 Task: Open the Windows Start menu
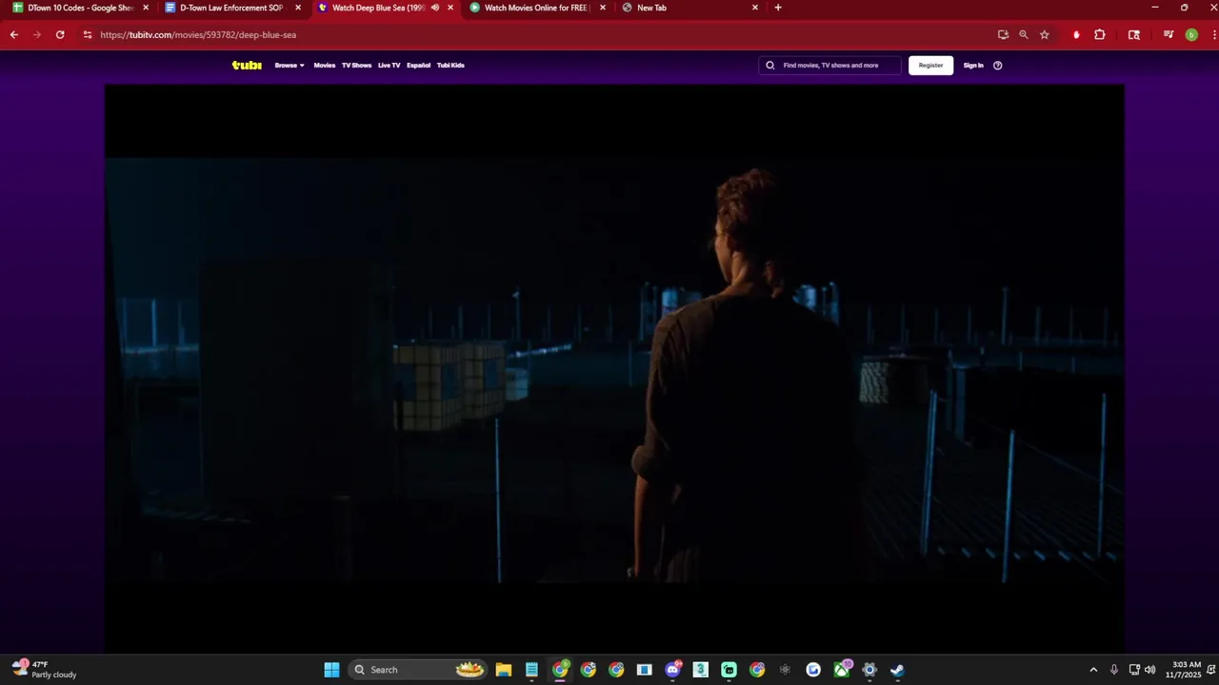(331, 670)
